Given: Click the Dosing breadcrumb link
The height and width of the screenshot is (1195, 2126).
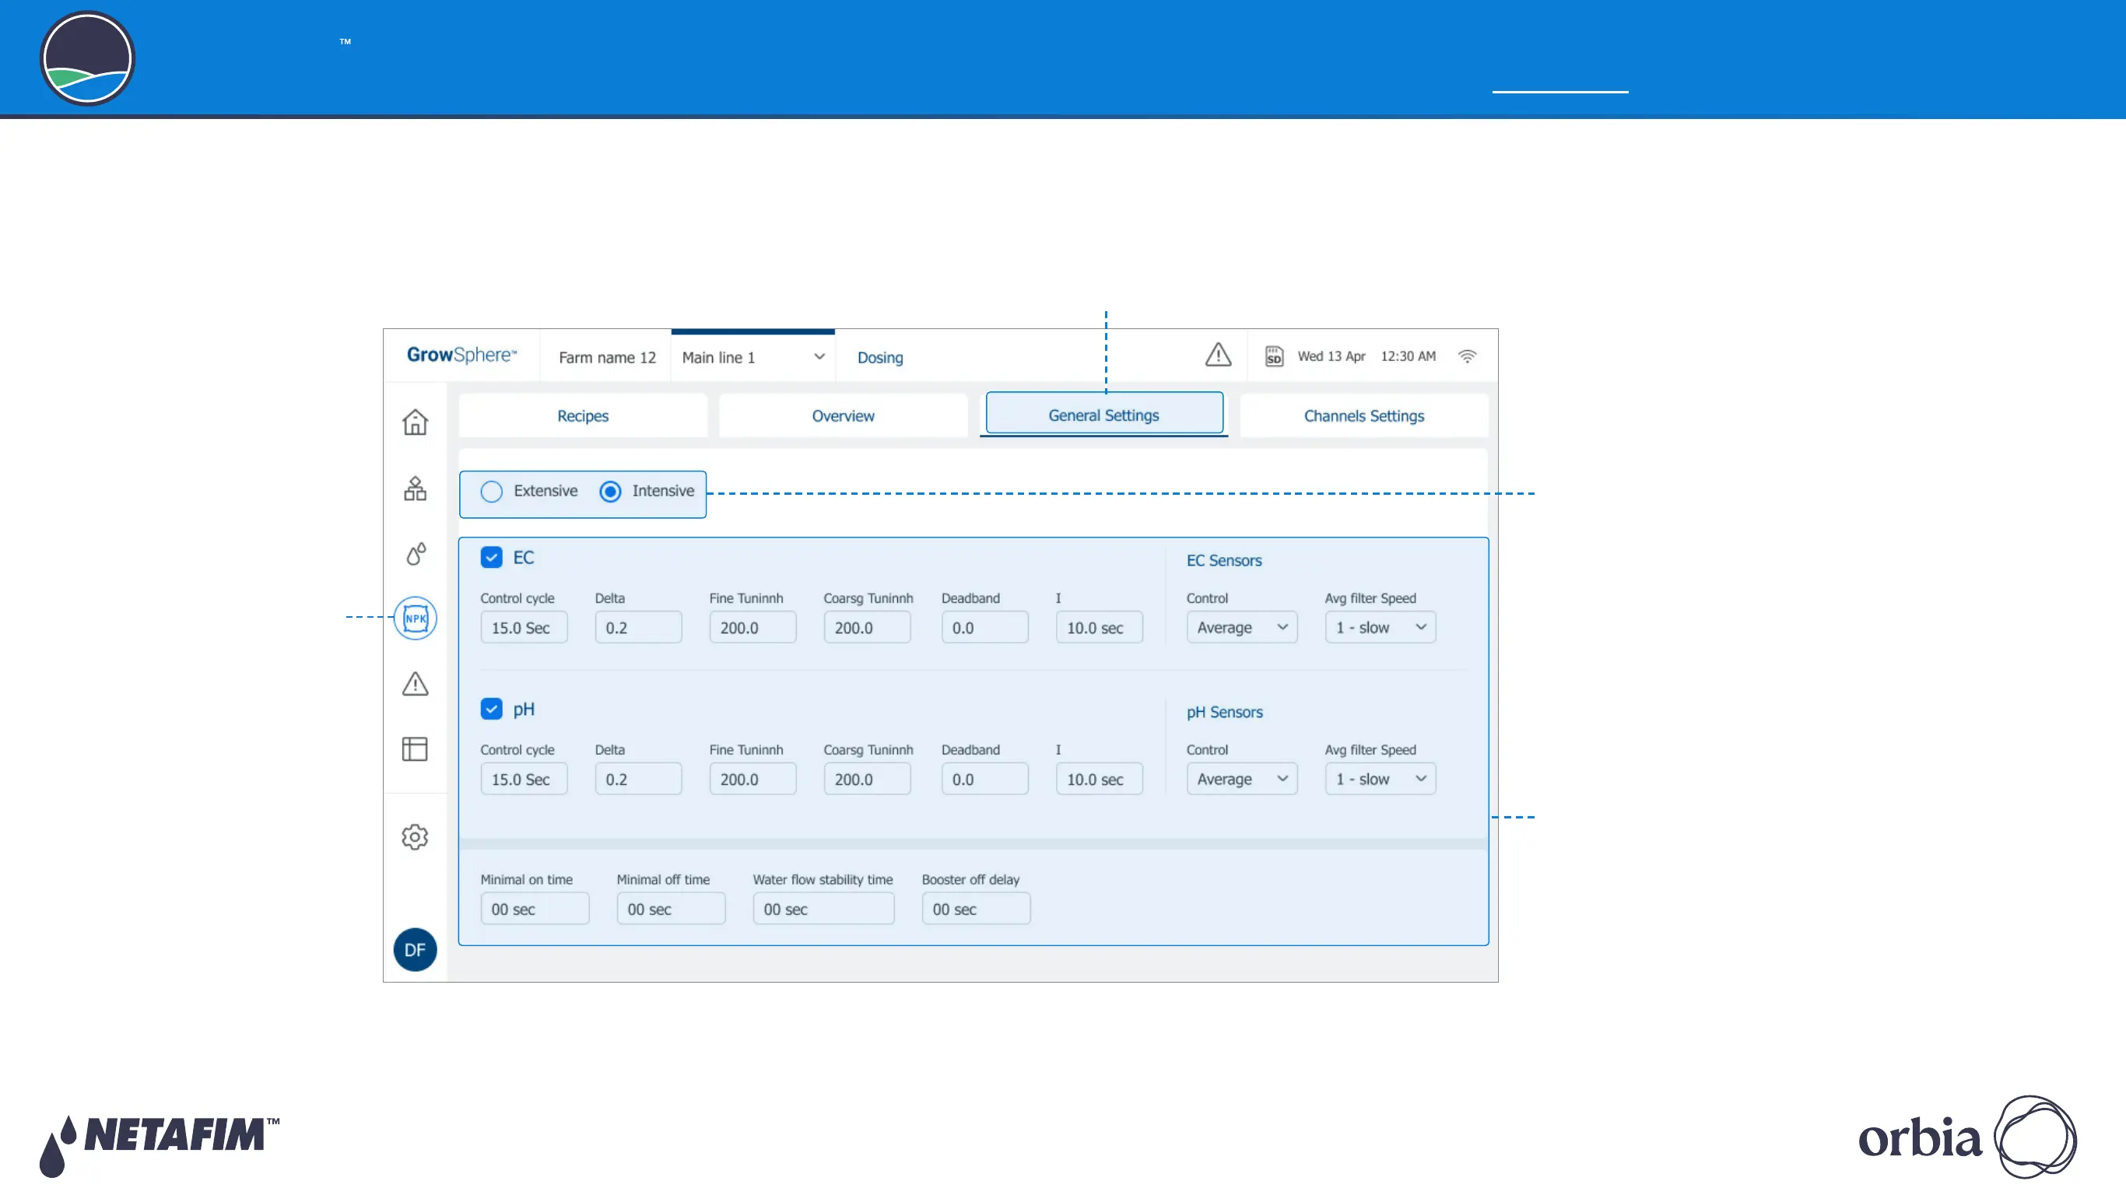Looking at the screenshot, I should click(880, 357).
